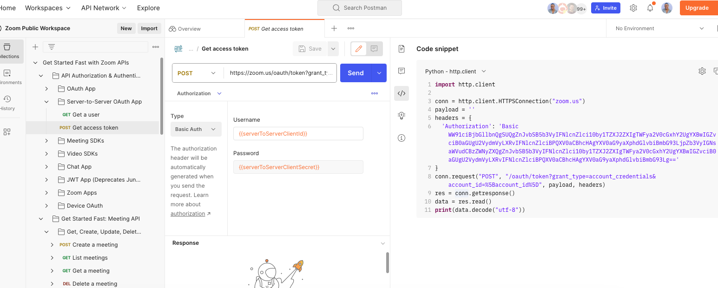Open the Create a meeting request
The image size is (718, 288).
click(x=95, y=245)
